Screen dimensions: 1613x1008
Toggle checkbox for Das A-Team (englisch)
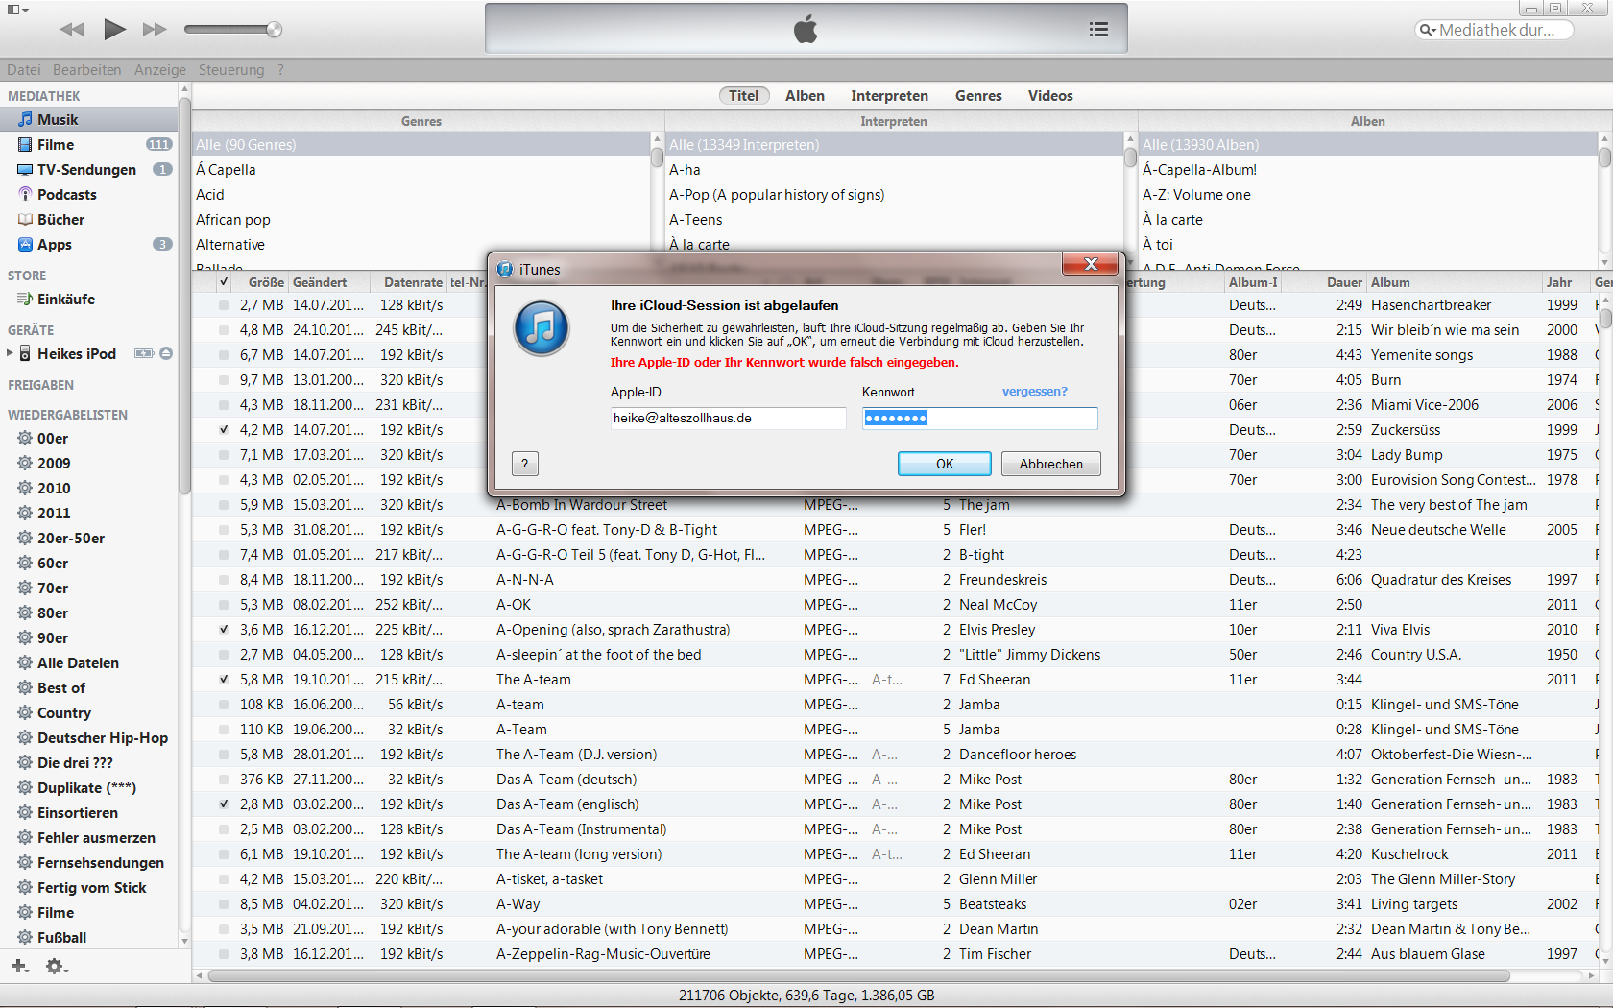coord(224,804)
